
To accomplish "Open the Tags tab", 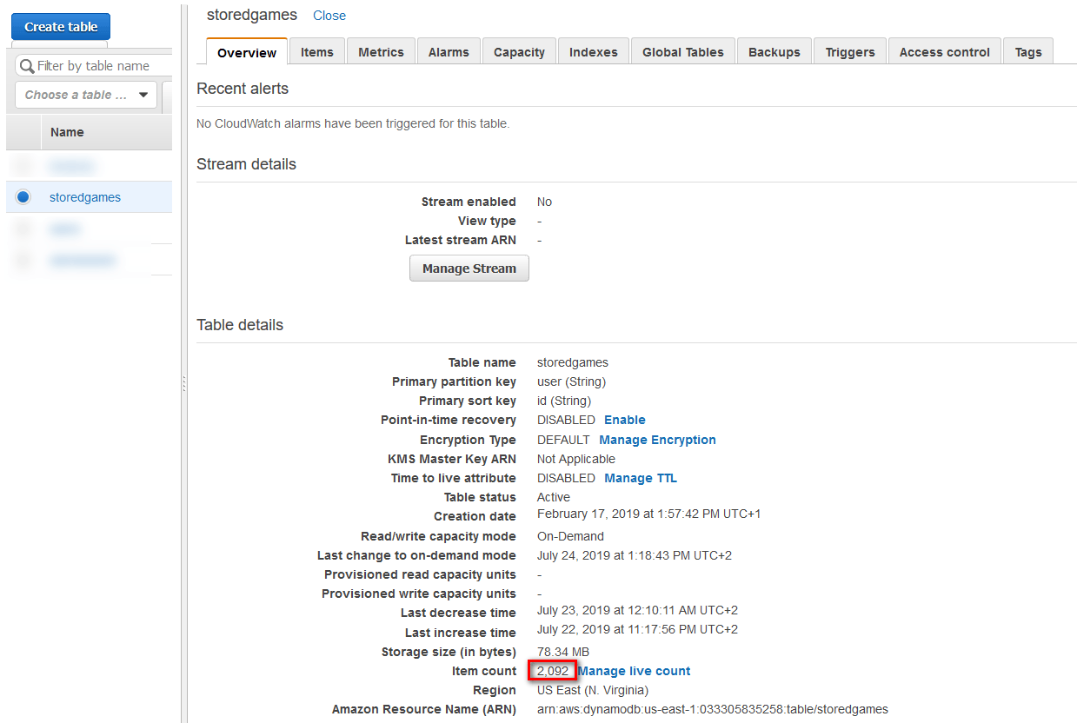I will [x=1028, y=51].
